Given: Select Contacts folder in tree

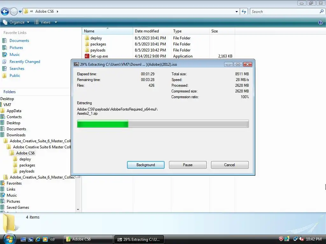Looking at the screenshot, I should [14, 117].
